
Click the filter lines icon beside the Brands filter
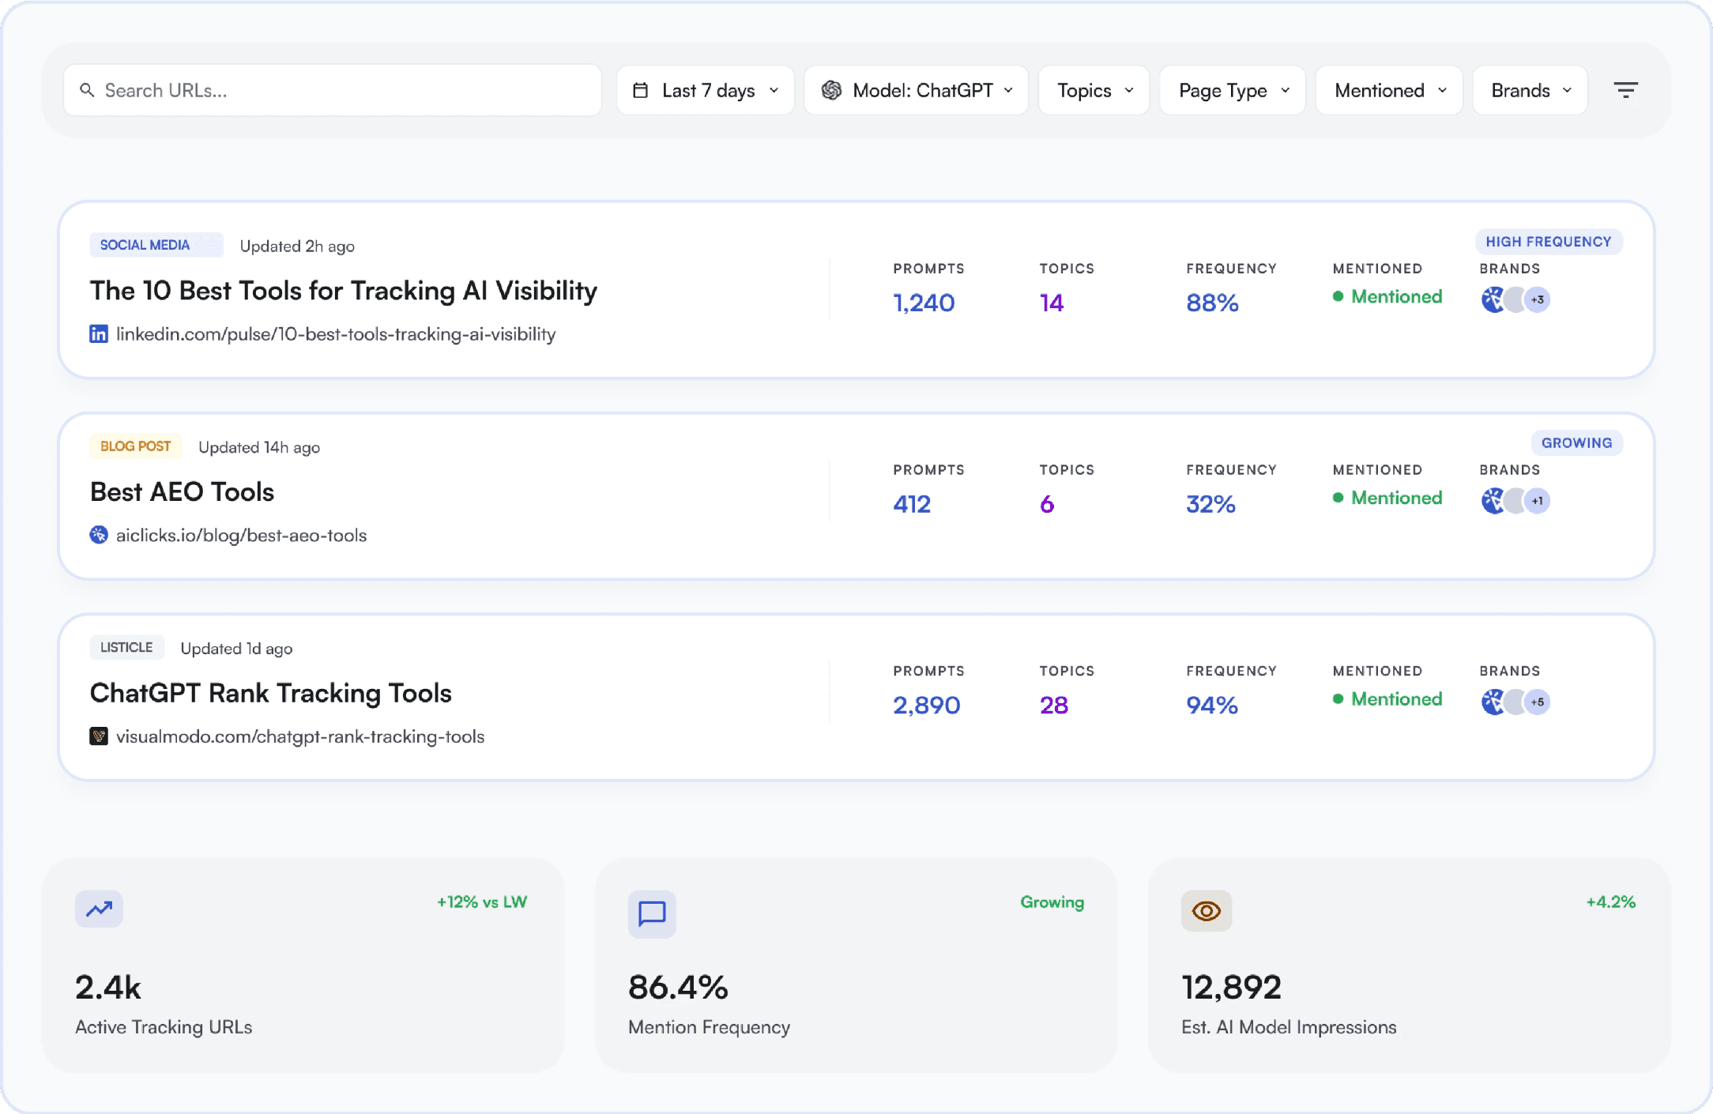(x=1625, y=90)
